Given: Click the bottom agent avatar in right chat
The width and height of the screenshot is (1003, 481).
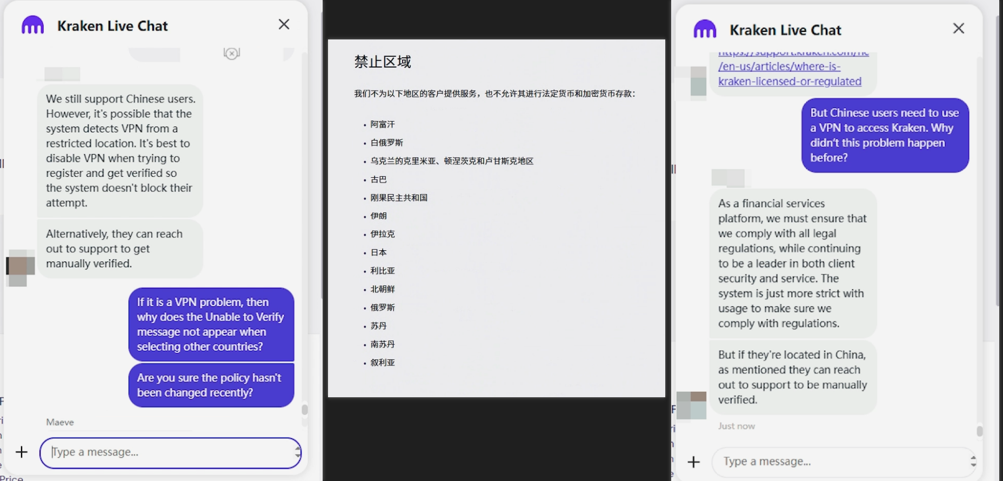Looking at the screenshot, I should (x=691, y=405).
